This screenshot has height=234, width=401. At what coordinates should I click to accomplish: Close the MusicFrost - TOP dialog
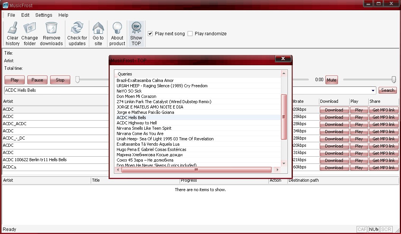[283, 58]
